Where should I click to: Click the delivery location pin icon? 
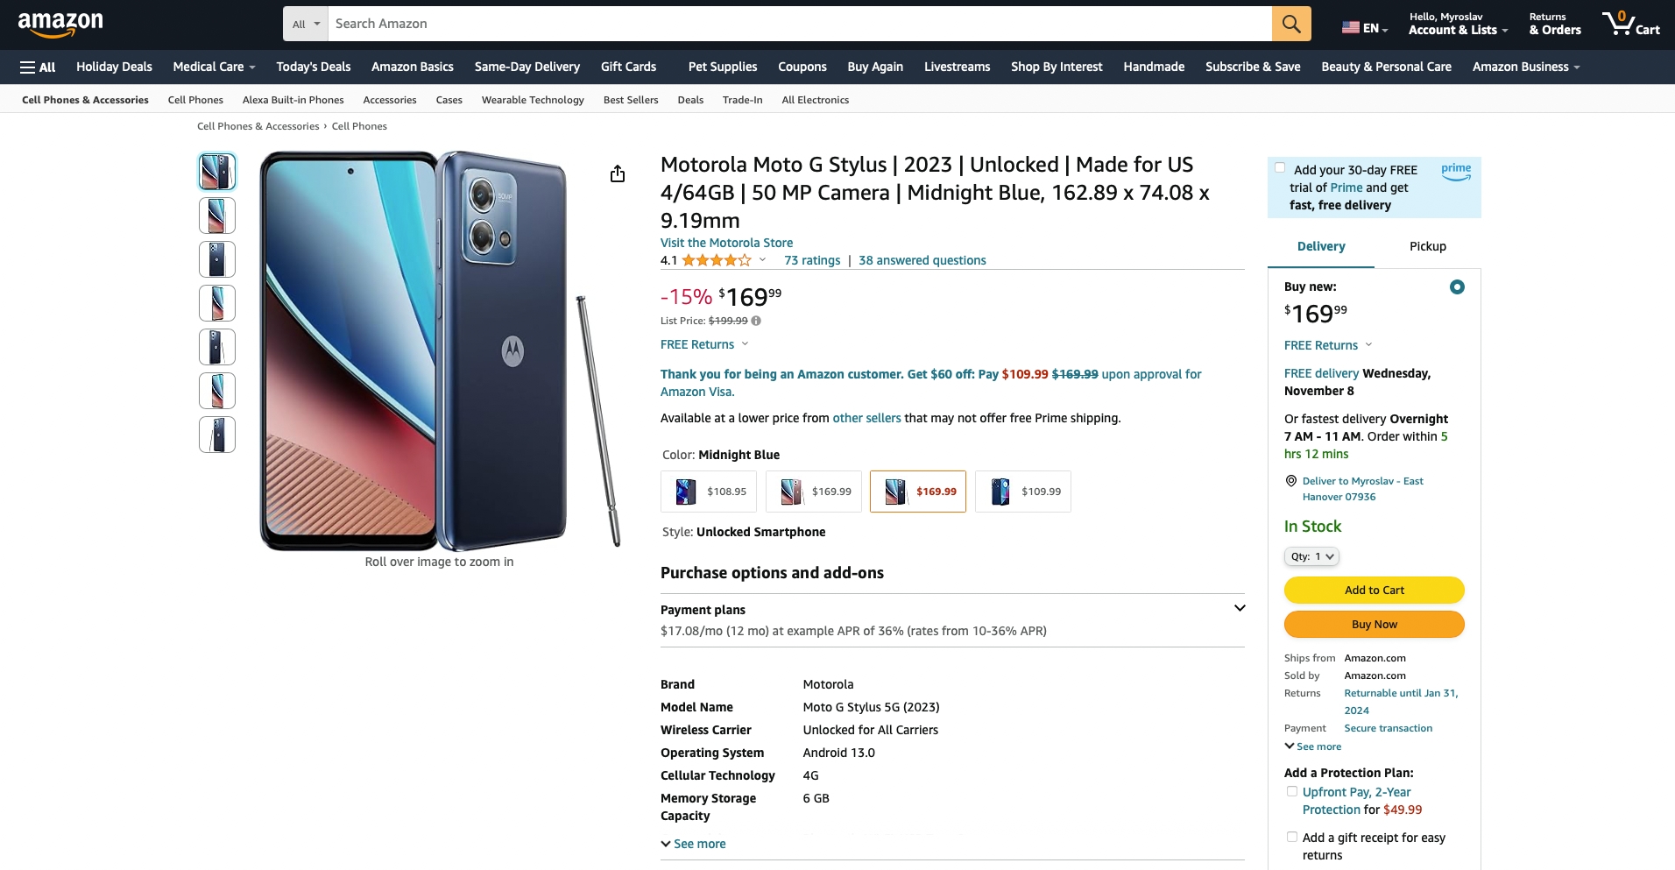(x=1290, y=481)
